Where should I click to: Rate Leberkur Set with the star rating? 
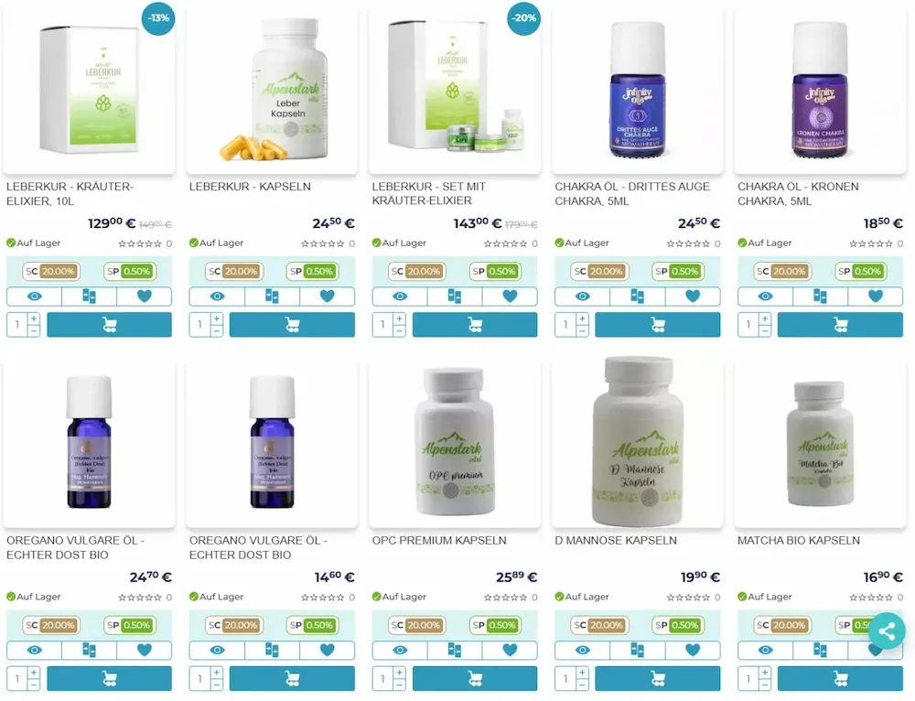pyautogui.click(x=505, y=243)
